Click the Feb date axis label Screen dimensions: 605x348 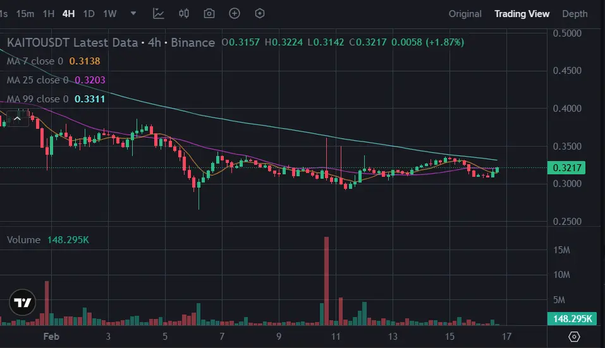(x=51, y=337)
